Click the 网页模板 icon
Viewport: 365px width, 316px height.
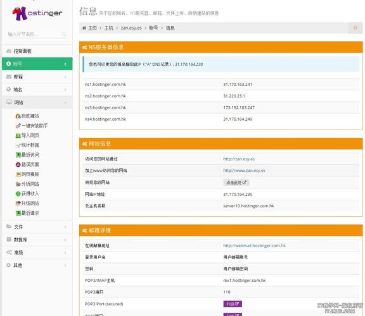[x=18, y=174]
